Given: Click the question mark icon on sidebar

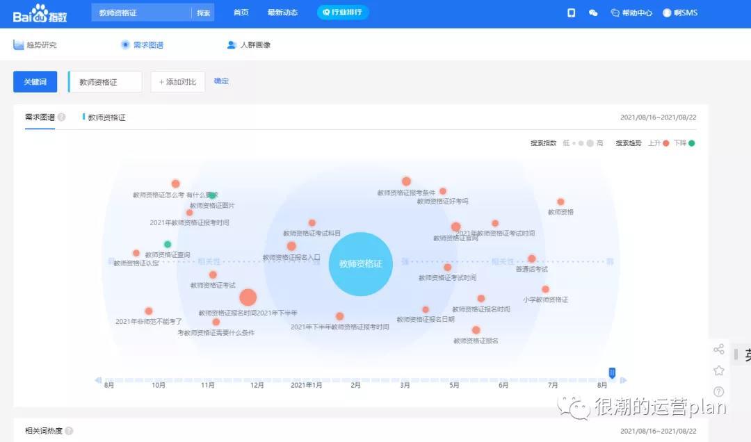Looking at the screenshot, I should point(719,392).
